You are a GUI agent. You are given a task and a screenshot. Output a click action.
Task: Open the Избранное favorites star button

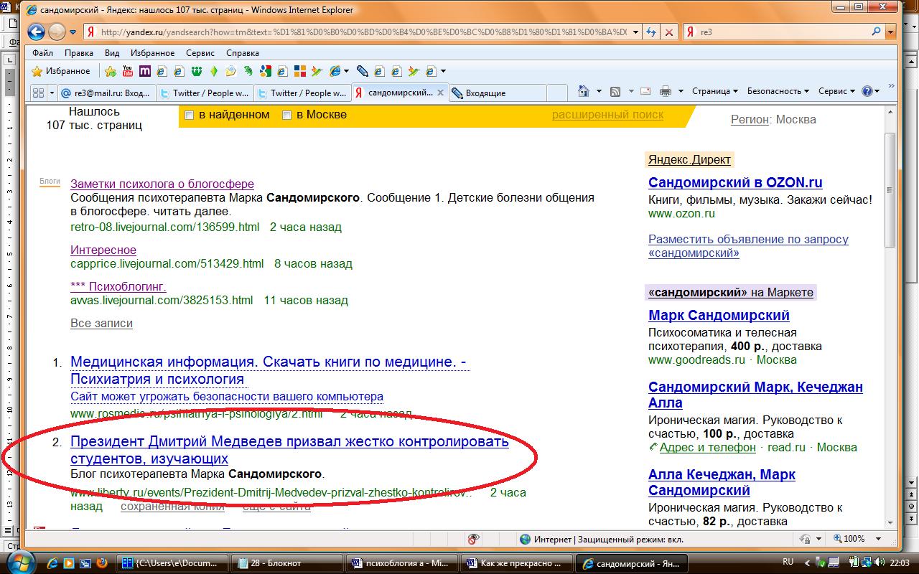(61, 71)
